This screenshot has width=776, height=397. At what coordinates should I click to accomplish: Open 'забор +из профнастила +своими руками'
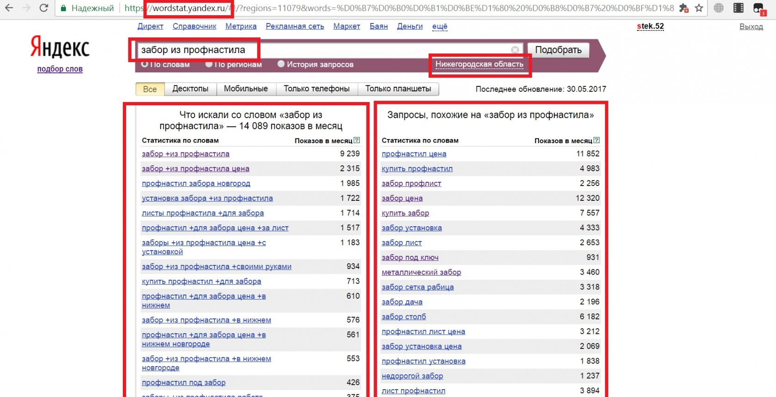[x=217, y=266]
